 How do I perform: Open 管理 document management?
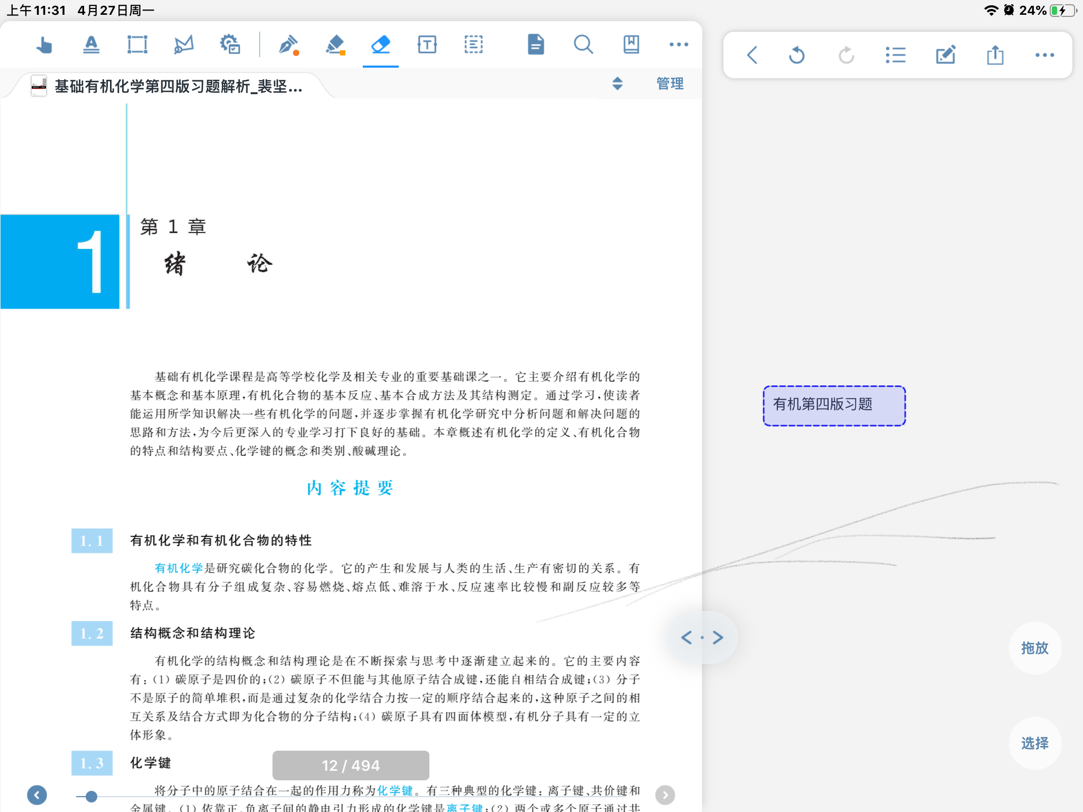click(x=669, y=84)
